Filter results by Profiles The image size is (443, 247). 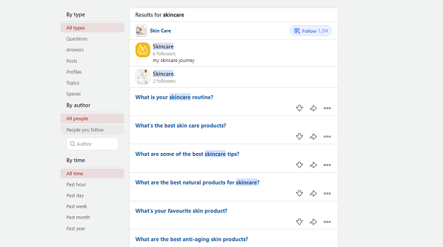click(x=74, y=72)
